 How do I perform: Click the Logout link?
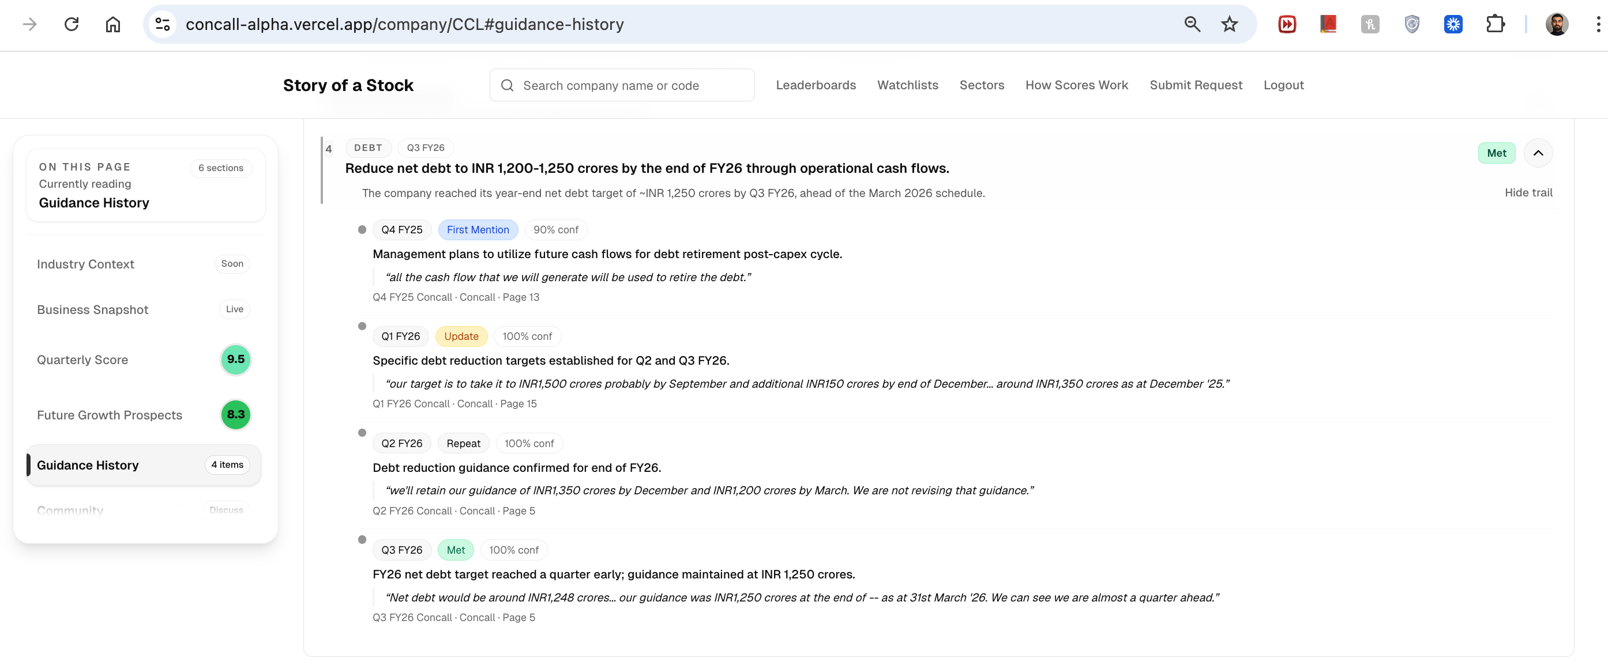(1283, 85)
